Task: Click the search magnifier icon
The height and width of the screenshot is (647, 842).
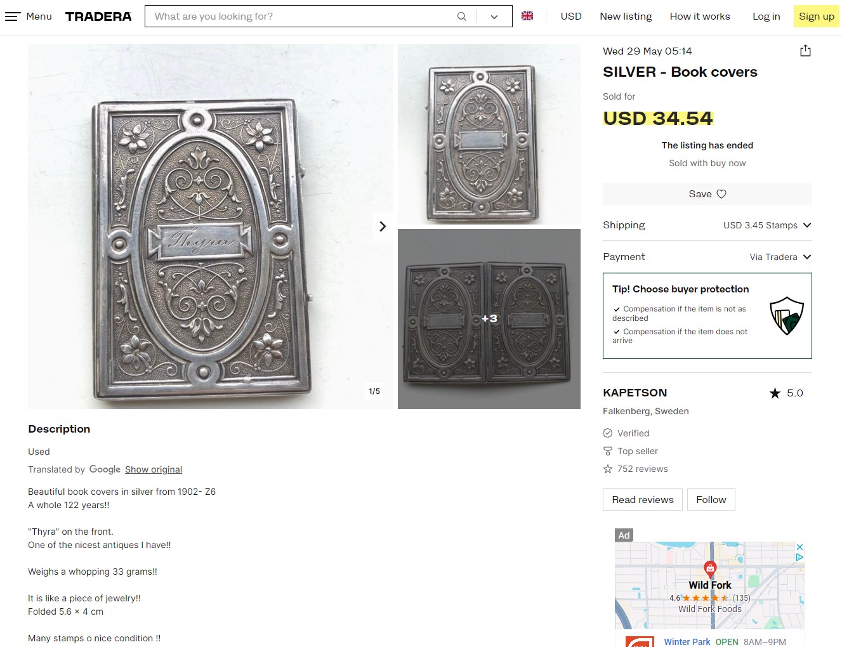Action: (462, 16)
